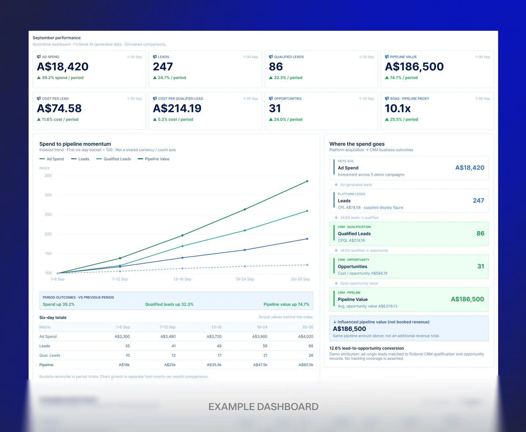Click the icon on Cost Per Qualified Lead card

pyautogui.click(x=155, y=98)
